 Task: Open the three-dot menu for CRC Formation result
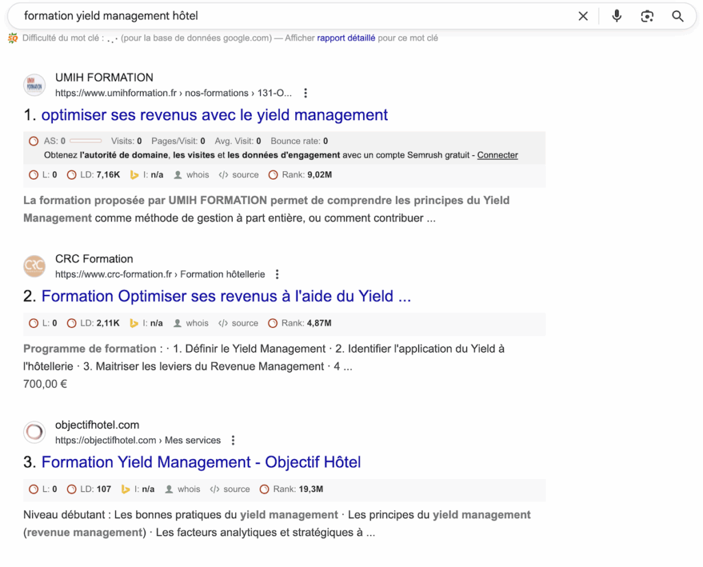click(277, 274)
